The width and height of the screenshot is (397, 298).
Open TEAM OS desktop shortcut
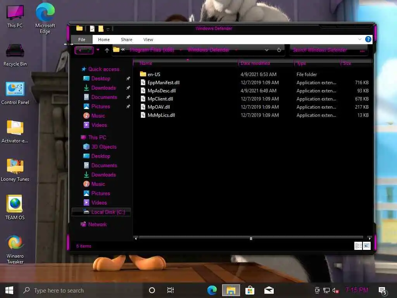click(x=15, y=207)
